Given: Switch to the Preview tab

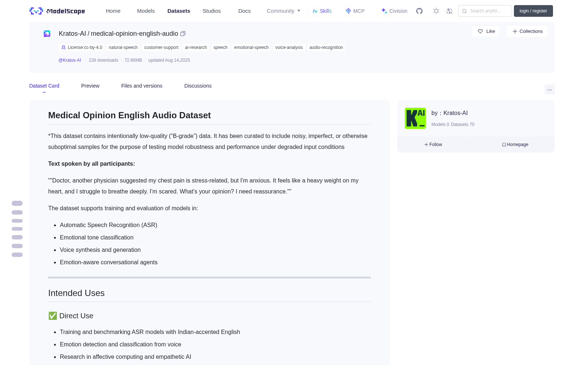Looking at the screenshot, I should tap(90, 86).
